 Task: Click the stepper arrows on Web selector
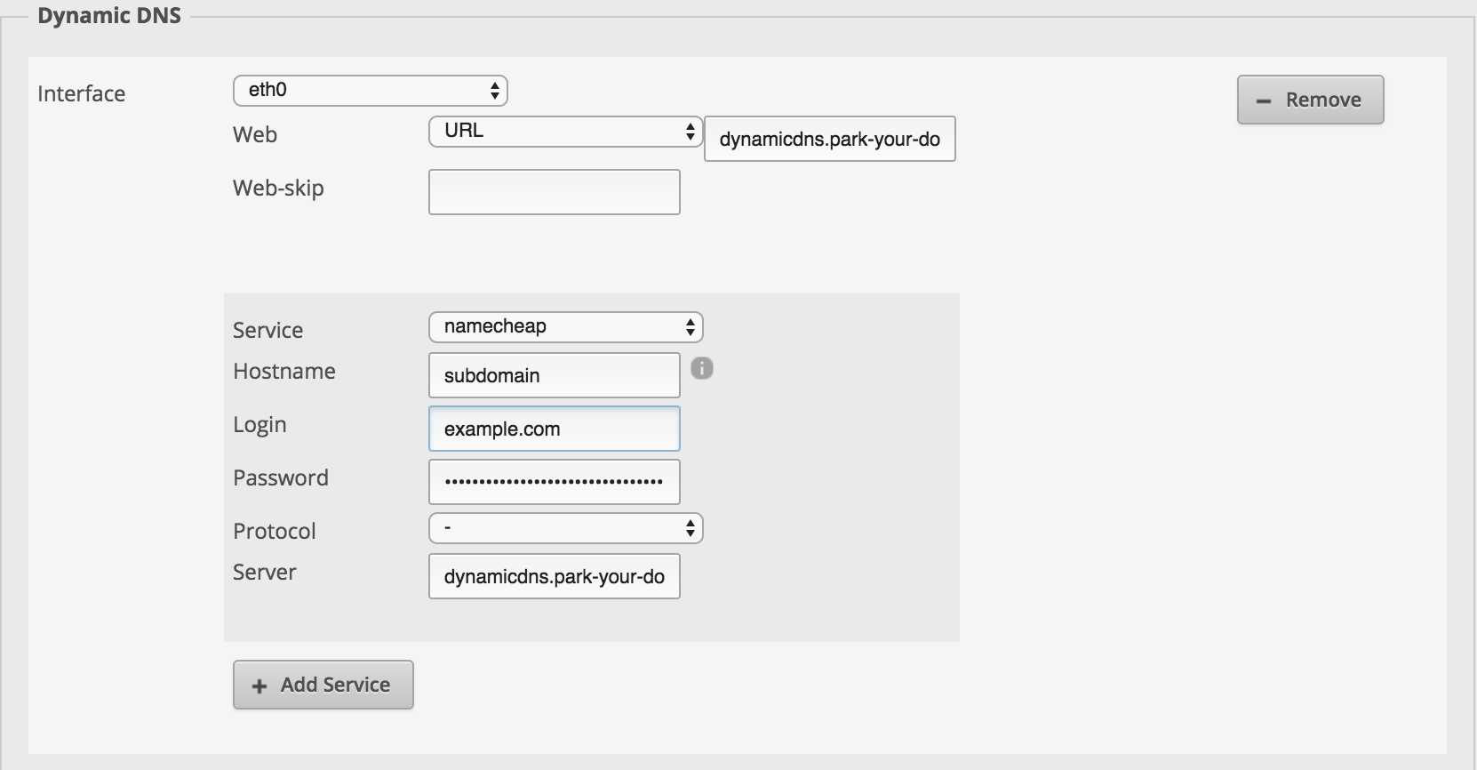tap(690, 131)
